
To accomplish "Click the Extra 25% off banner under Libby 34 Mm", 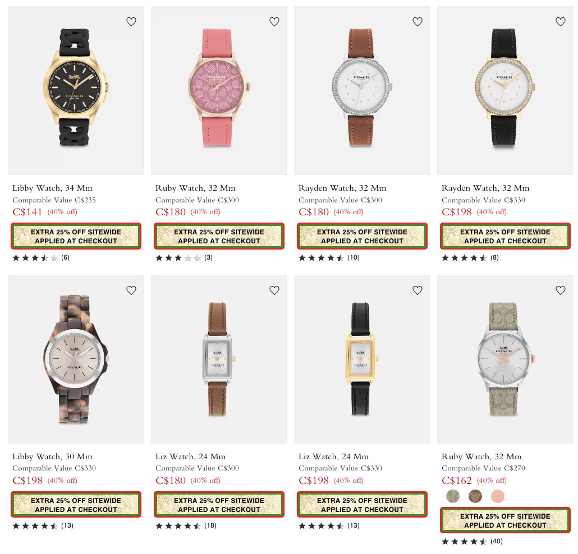I will [76, 236].
